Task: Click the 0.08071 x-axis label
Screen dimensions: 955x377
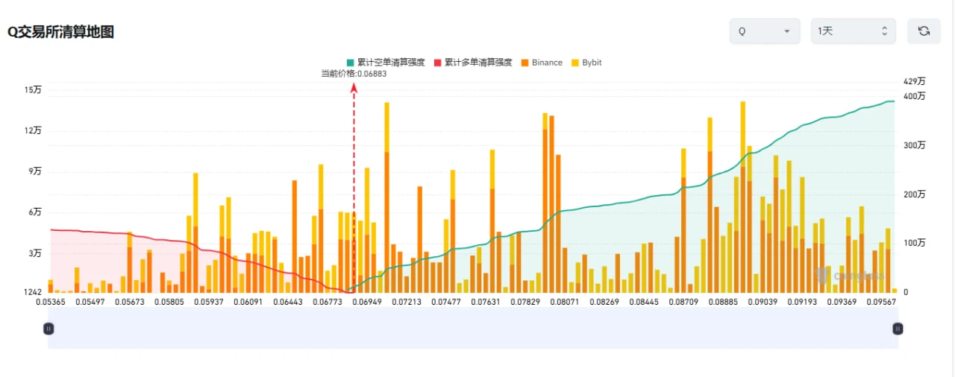Action: pyautogui.click(x=566, y=302)
